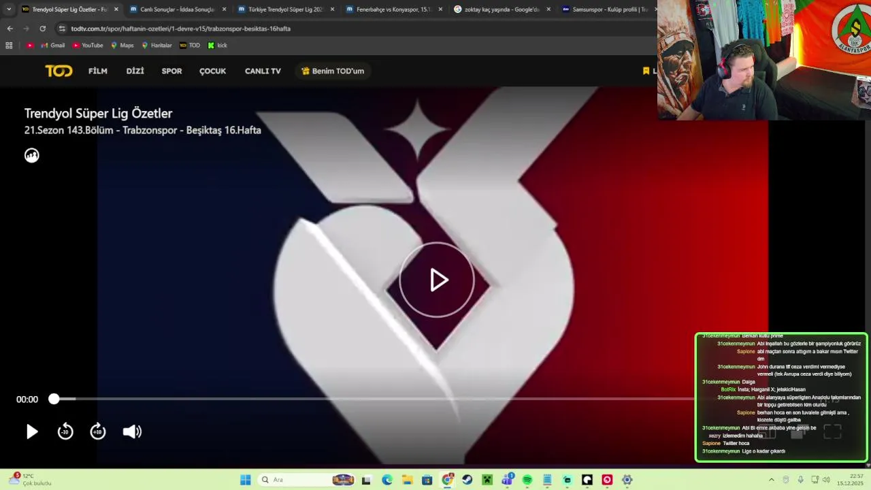Screen dimensions: 871x490
Task: Open the red YouTube icon-only bookmark
Action: pos(30,46)
